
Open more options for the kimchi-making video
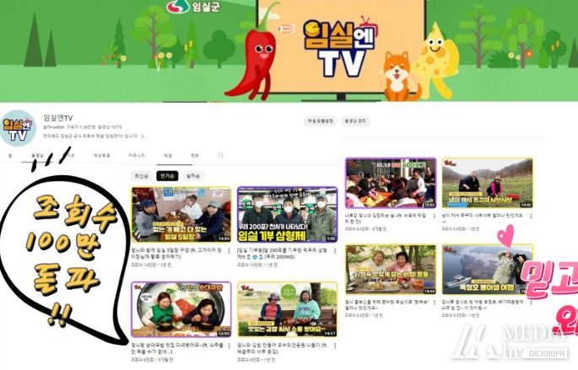(x=434, y=216)
